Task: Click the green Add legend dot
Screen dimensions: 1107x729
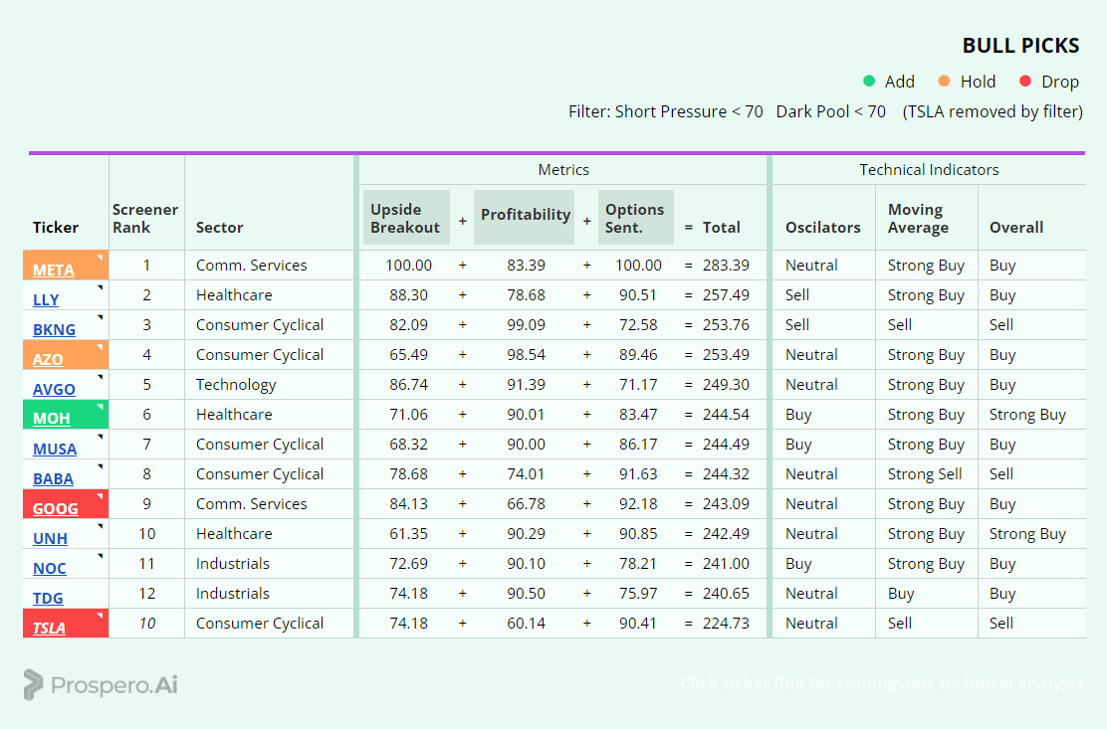Action: pyautogui.click(x=869, y=82)
